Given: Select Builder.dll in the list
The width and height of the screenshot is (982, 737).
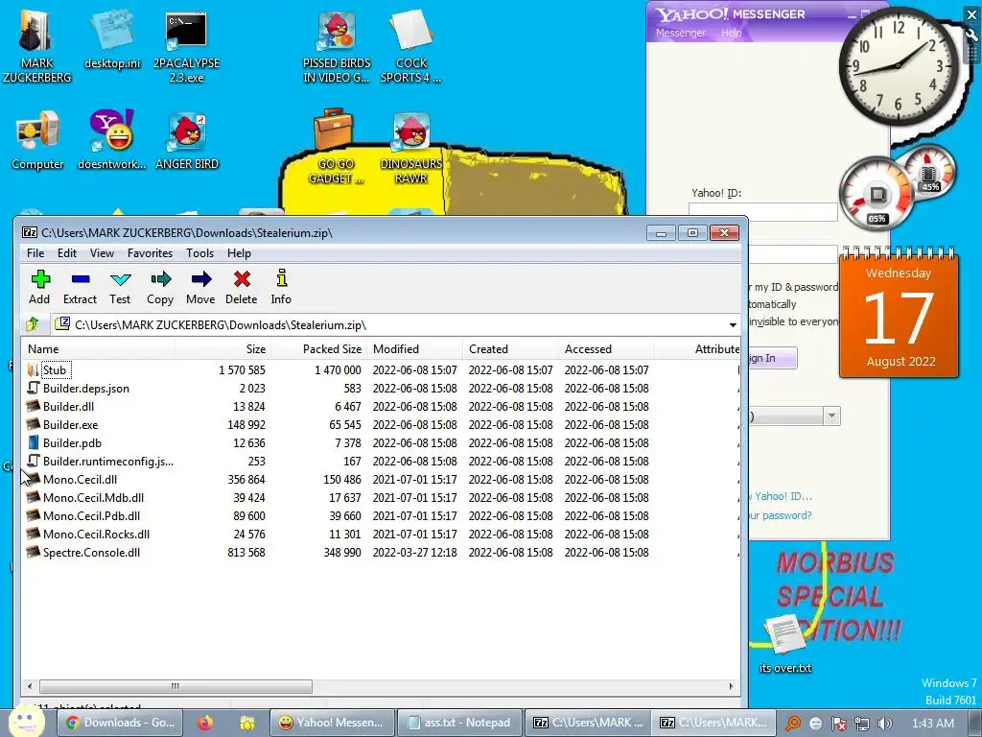Looking at the screenshot, I should pyautogui.click(x=381, y=407).
